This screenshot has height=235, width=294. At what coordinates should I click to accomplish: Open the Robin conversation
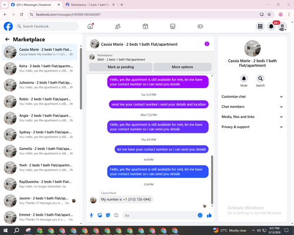click(x=40, y=102)
